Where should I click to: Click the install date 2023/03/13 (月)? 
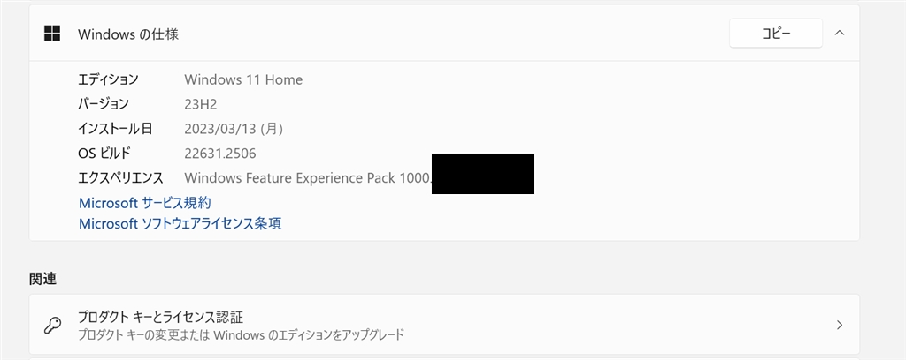tap(234, 129)
